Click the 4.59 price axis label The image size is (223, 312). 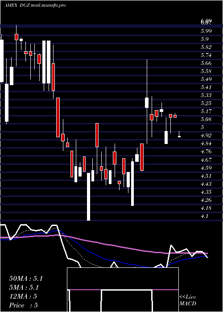206,168
